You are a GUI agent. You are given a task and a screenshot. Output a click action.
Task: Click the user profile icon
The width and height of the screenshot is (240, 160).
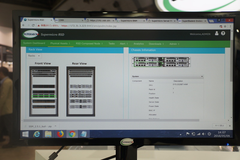[217, 33]
